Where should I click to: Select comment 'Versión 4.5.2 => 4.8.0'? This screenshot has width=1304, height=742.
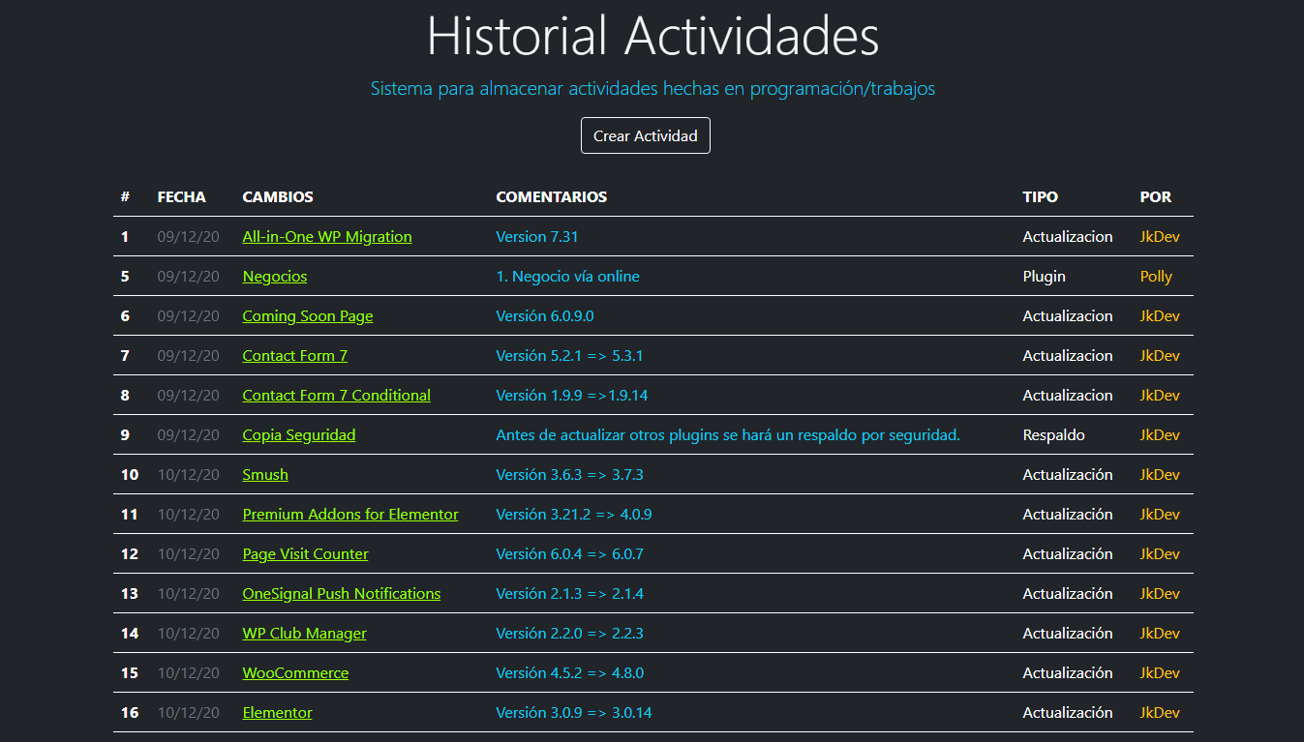(x=570, y=673)
